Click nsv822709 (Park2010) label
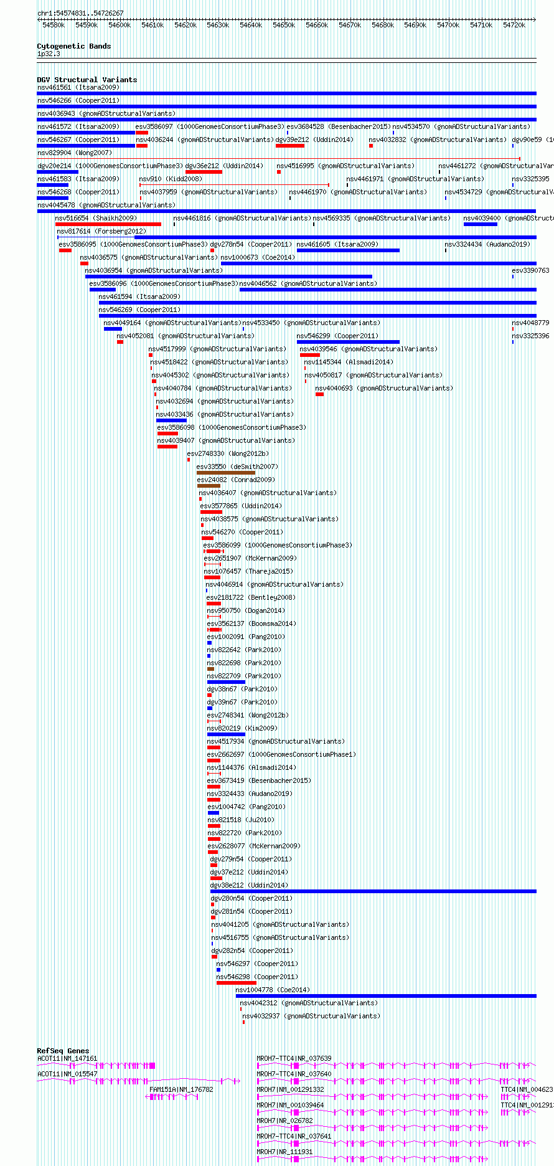 click(244, 676)
